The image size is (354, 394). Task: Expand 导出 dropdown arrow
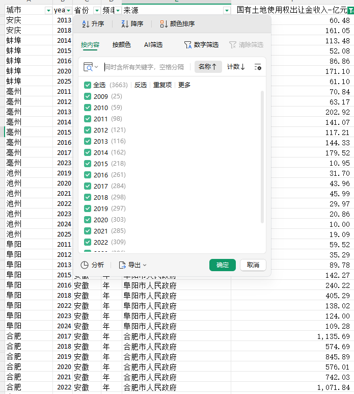[x=145, y=265]
